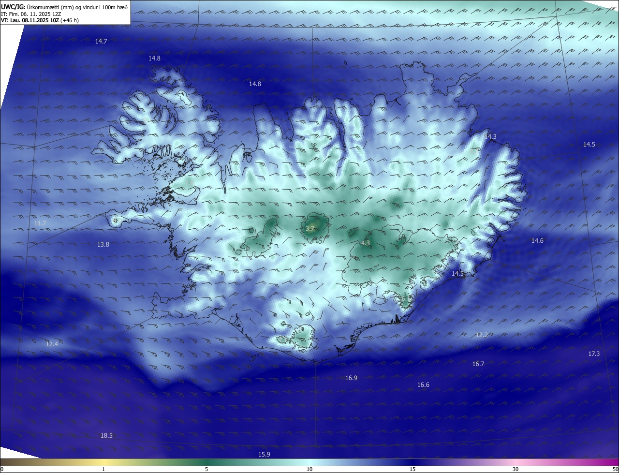The width and height of the screenshot is (619, 473).
Task: Click the 16.7 value label
Action: pyautogui.click(x=478, y=364)
